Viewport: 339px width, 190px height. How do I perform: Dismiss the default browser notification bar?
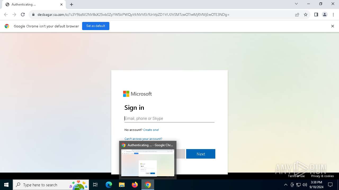[333, 26]
